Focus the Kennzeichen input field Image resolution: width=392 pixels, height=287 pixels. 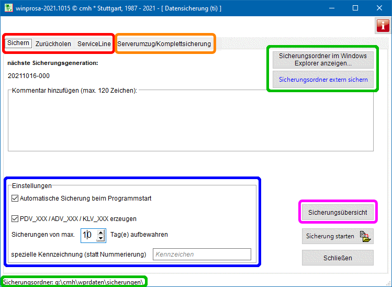coord(201,255)
